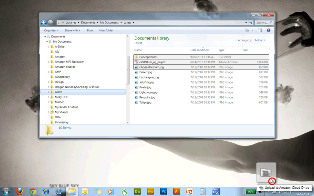Launch Photoshop from the taskbar
The height and width of the screenshot is (196, 314).
tap(164, 192)
